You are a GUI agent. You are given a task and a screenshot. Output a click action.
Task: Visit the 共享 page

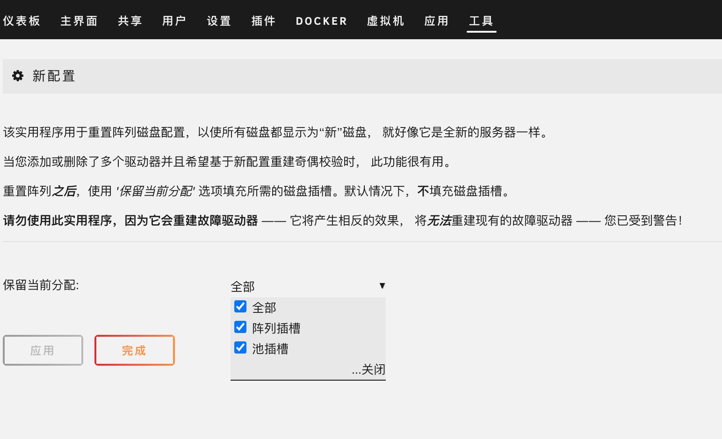[129, 21]
